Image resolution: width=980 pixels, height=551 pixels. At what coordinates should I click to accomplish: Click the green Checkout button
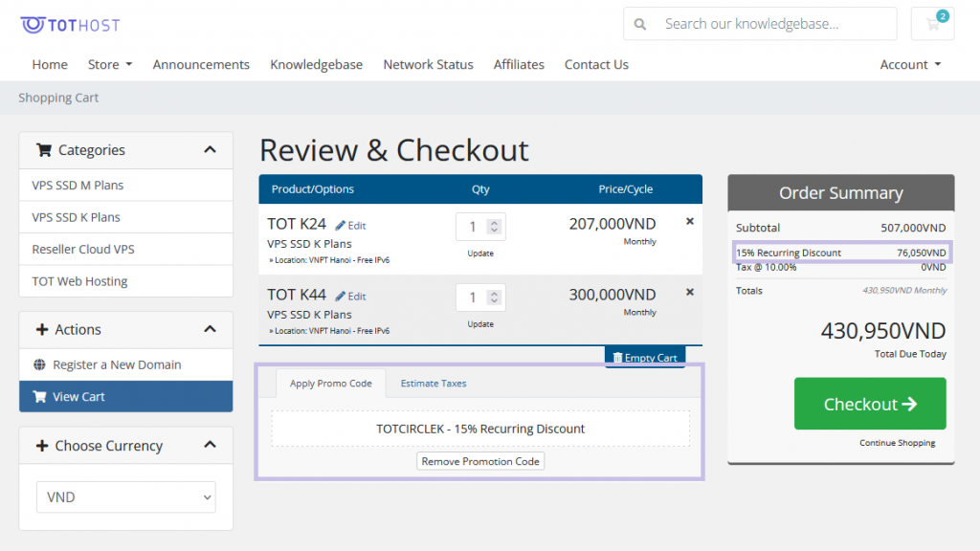tap(869, 404)
